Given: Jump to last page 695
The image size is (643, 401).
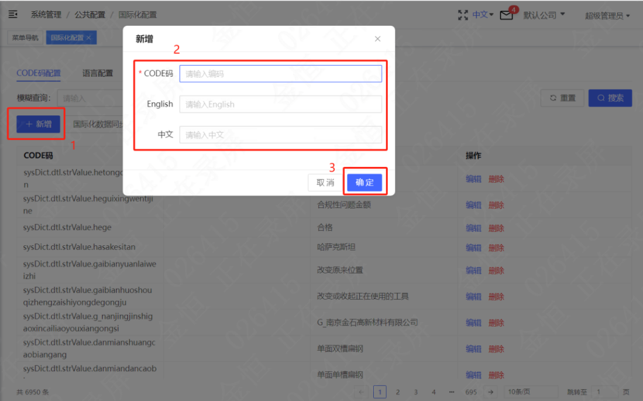Looking at the screenshot, I should [471, 392].
